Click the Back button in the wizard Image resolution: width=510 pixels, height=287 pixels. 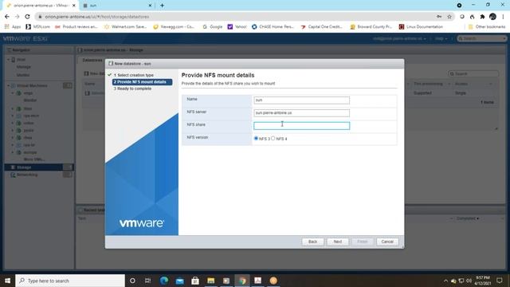312,242
